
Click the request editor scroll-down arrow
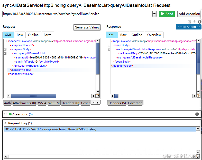[98, 92]
